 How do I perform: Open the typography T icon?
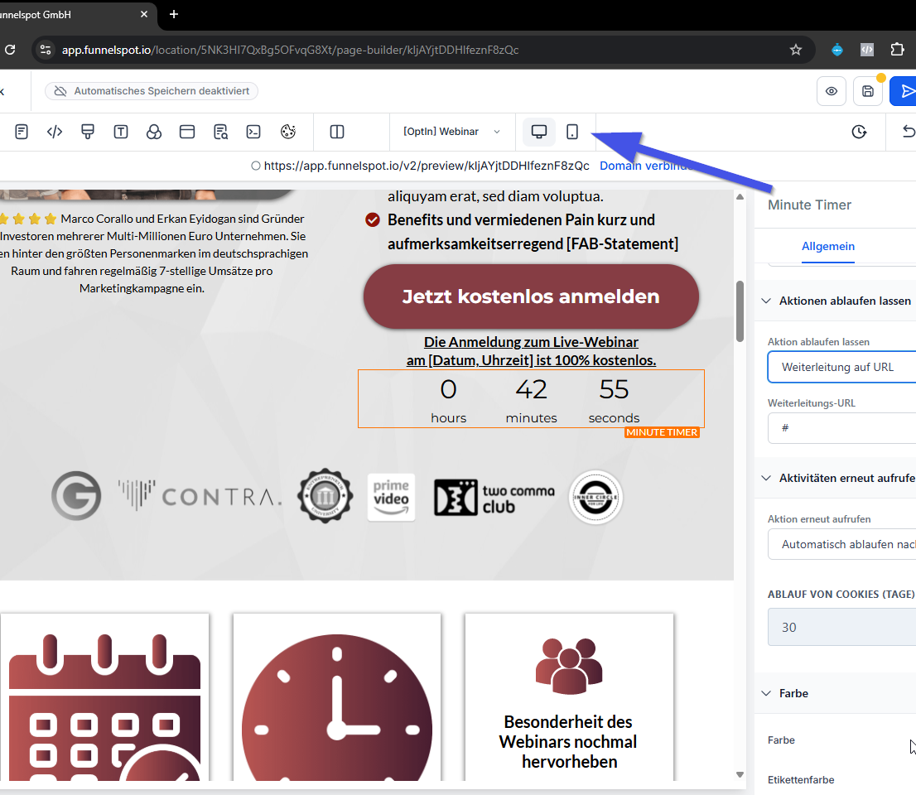[x=121, y=132]
